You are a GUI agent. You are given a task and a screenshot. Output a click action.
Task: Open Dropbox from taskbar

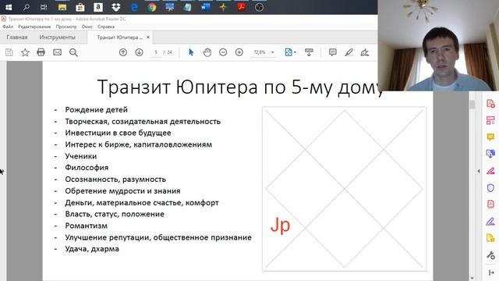[116, 7]
